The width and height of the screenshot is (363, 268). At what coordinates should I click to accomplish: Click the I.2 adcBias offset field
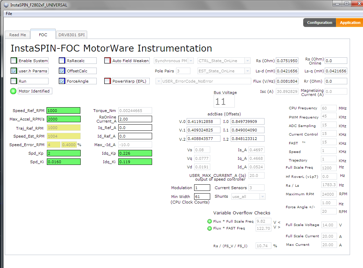point(247,139)
